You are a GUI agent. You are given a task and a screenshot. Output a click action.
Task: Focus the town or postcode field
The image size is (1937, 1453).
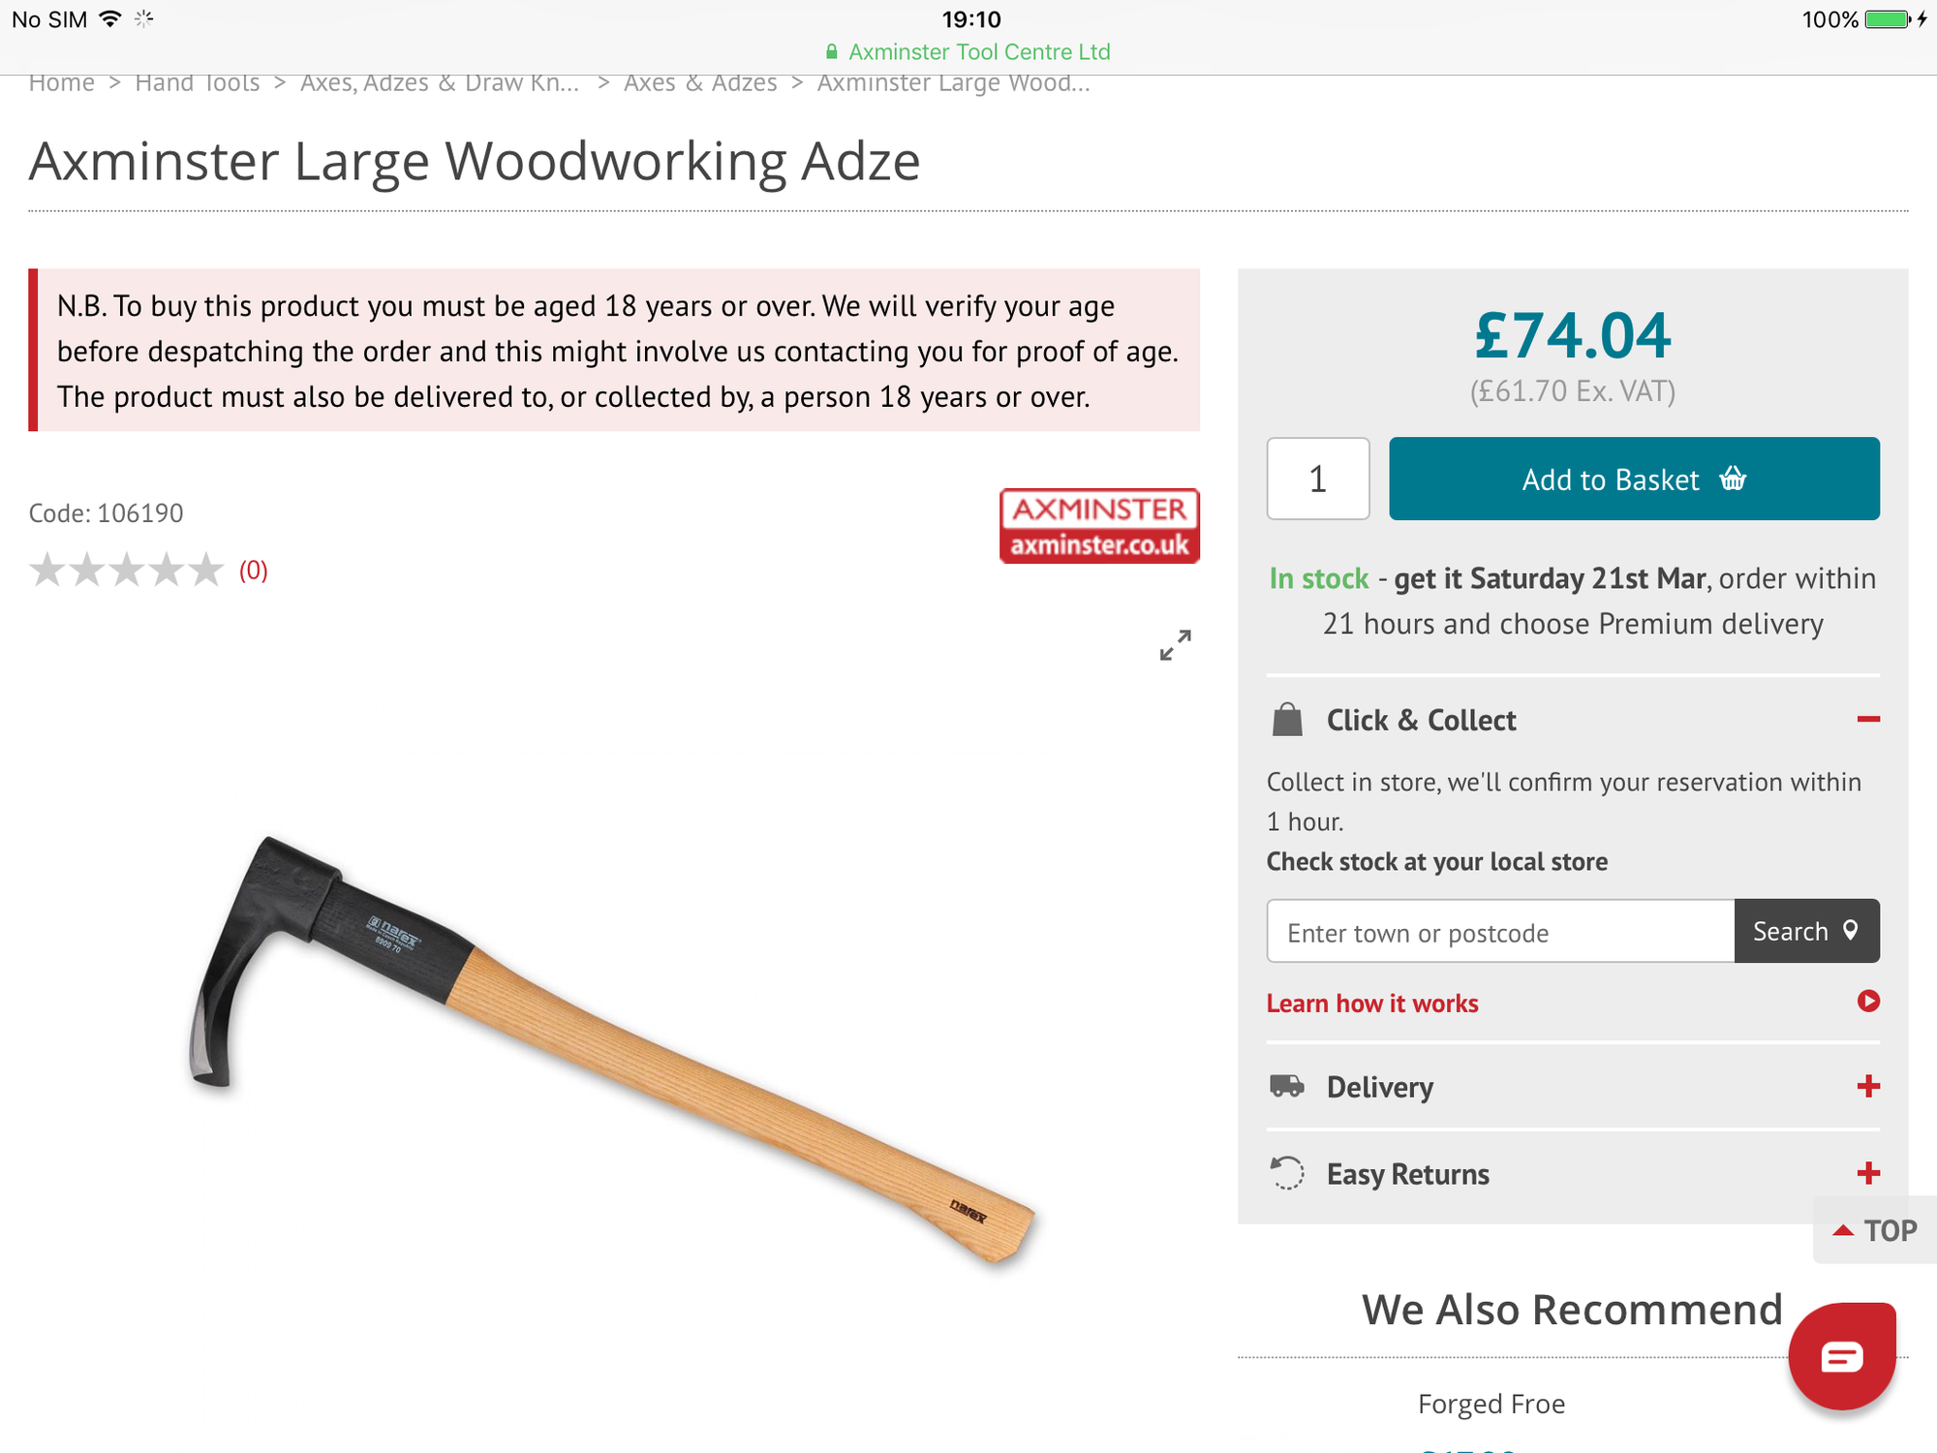(x=1499, y=932)
